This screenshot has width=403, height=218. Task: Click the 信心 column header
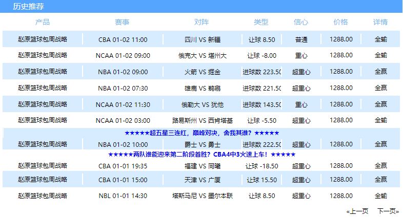pyautogui.click(x=301, y=22)
